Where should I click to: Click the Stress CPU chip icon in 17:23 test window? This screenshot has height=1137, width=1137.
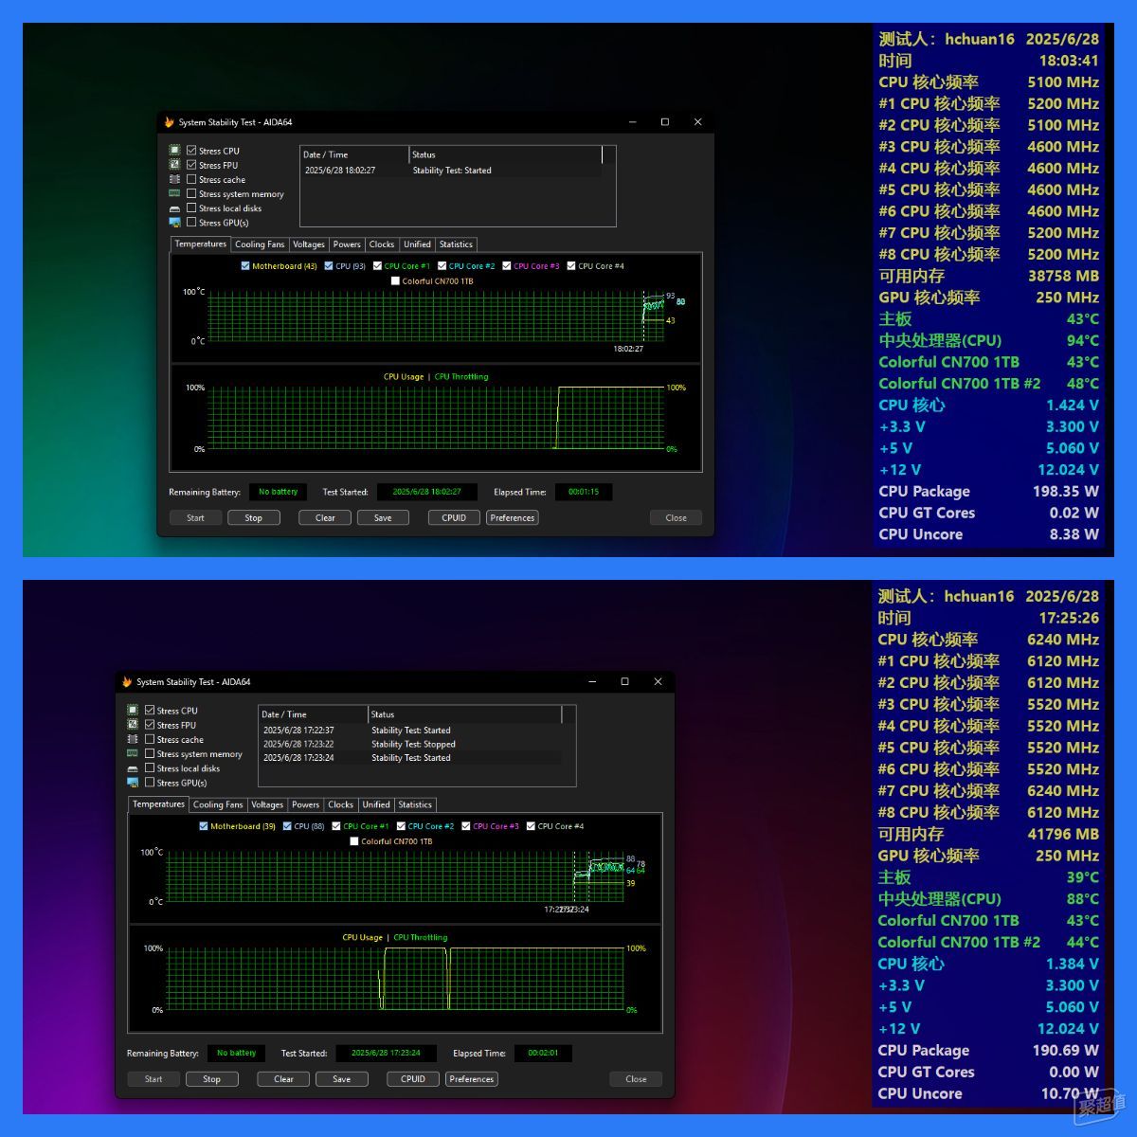pyautogui.click(x=133, y=711)
